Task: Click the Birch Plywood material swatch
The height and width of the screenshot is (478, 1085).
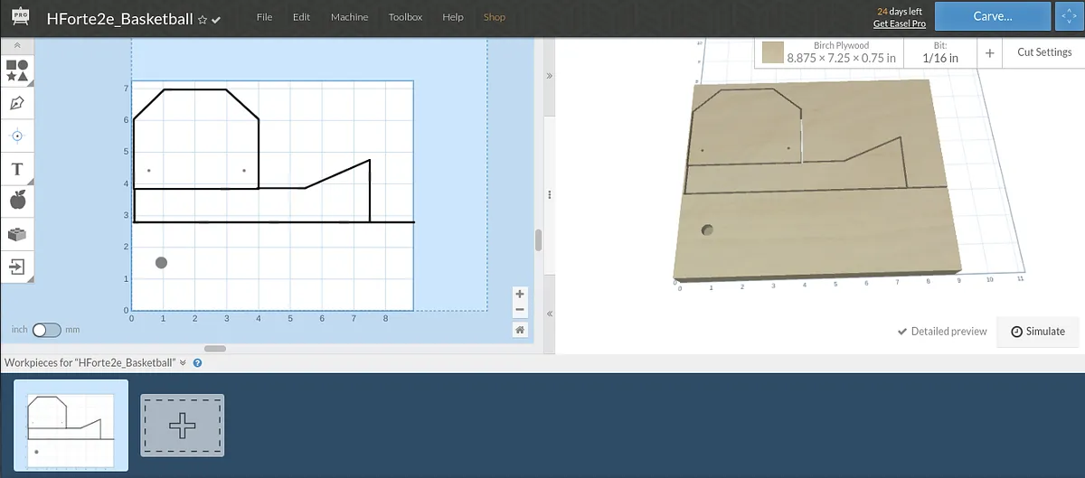Action: pyautogui.click(x=772, y=52)
